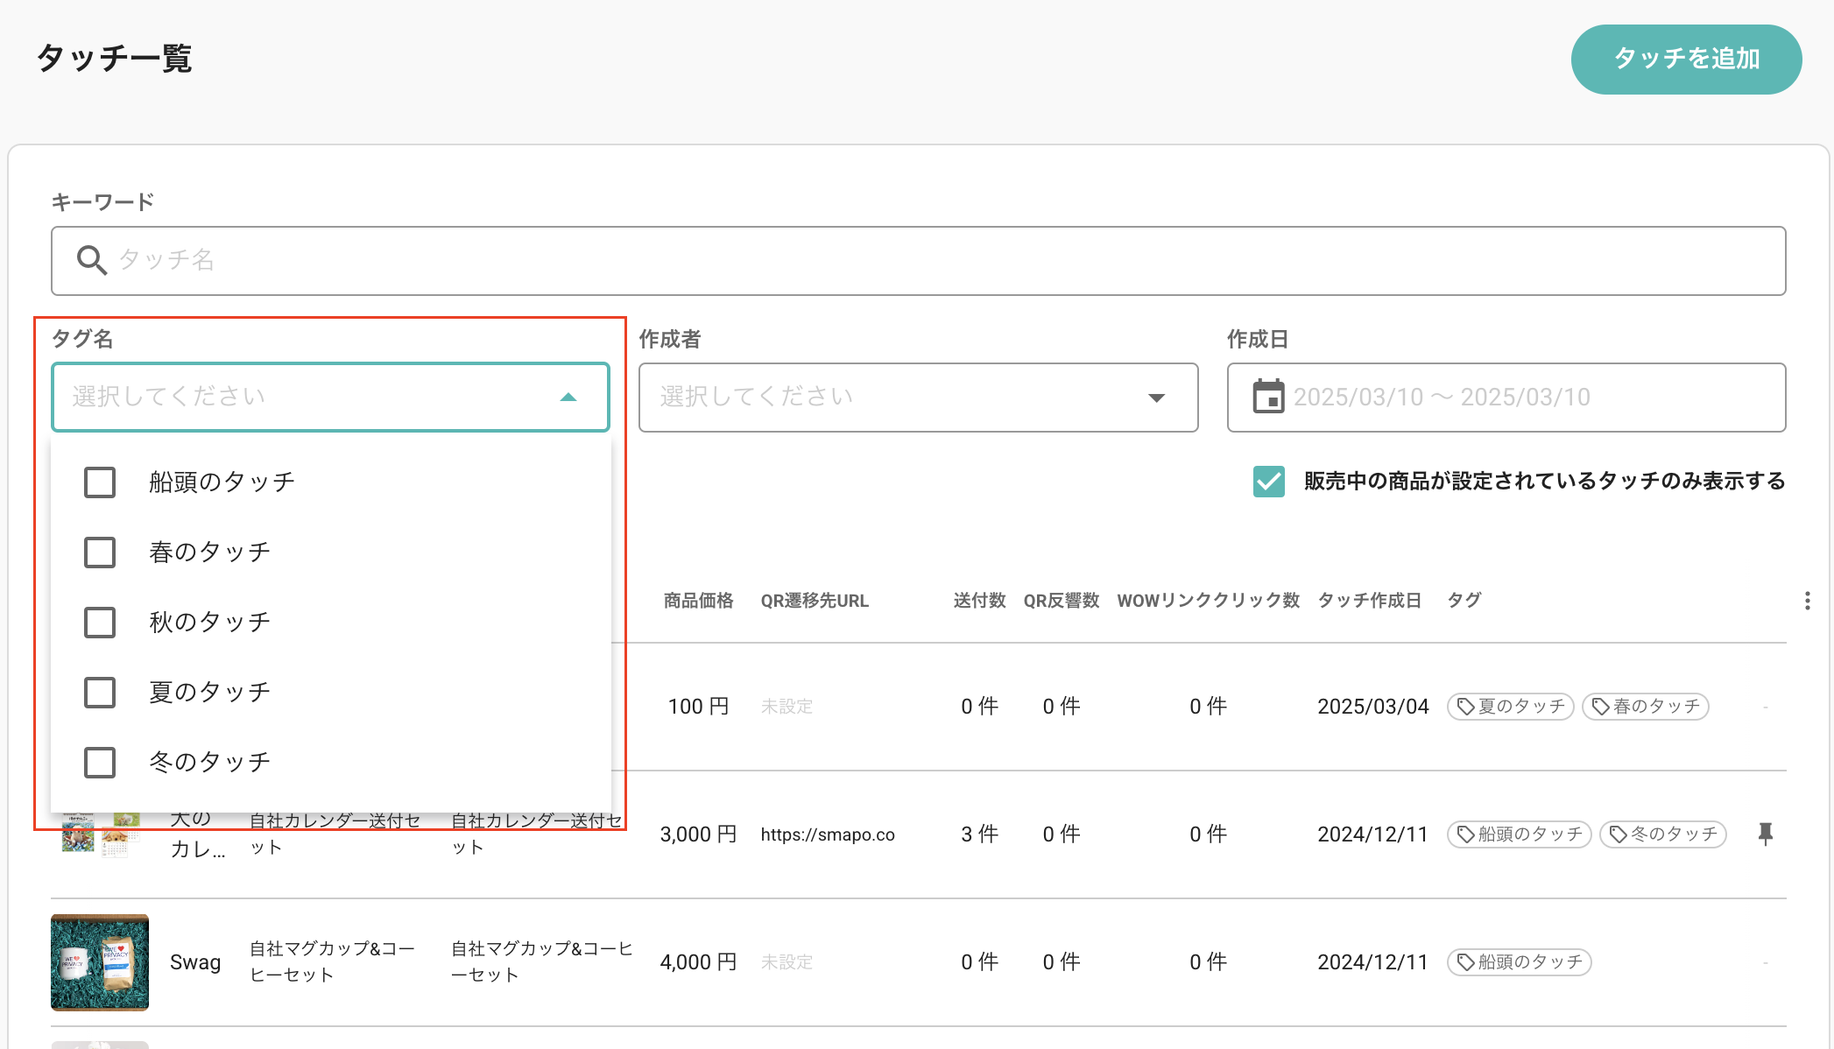
Task: Click the タグ column header
Action: [1464, 601]
